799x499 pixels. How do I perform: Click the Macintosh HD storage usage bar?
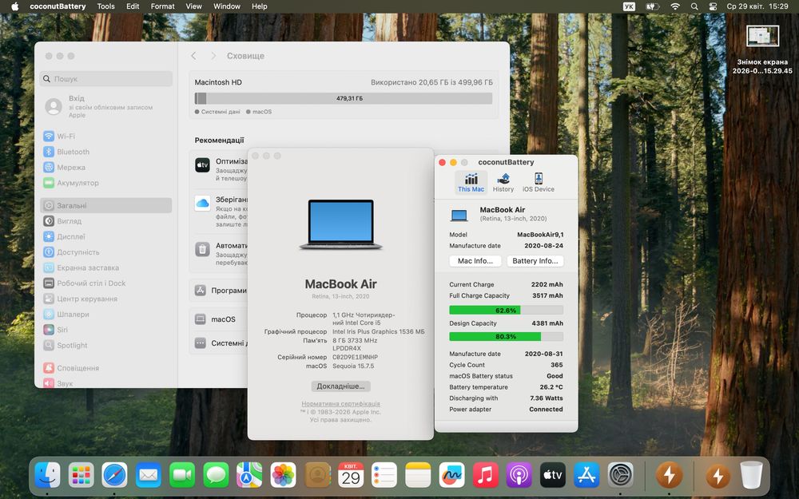coord(344,98)
